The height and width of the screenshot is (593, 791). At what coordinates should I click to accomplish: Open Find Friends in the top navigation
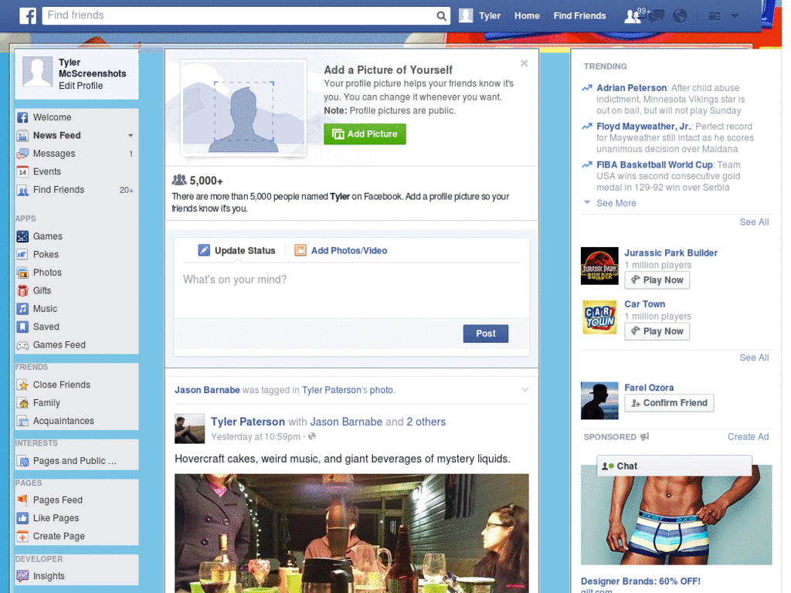(x=579, y=15)
